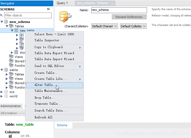
Task: Open Table Inspector from context menu
Action: pyautogui.click(x=54, y=40)
